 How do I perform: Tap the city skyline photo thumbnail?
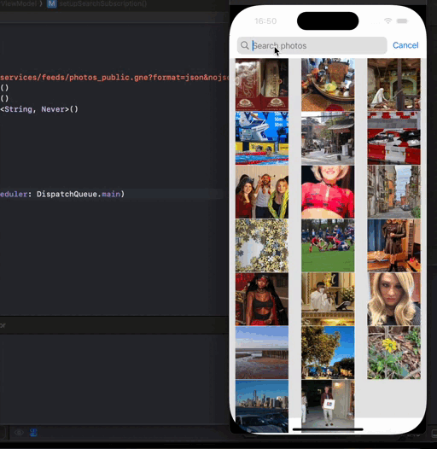[x=262, y=406]
